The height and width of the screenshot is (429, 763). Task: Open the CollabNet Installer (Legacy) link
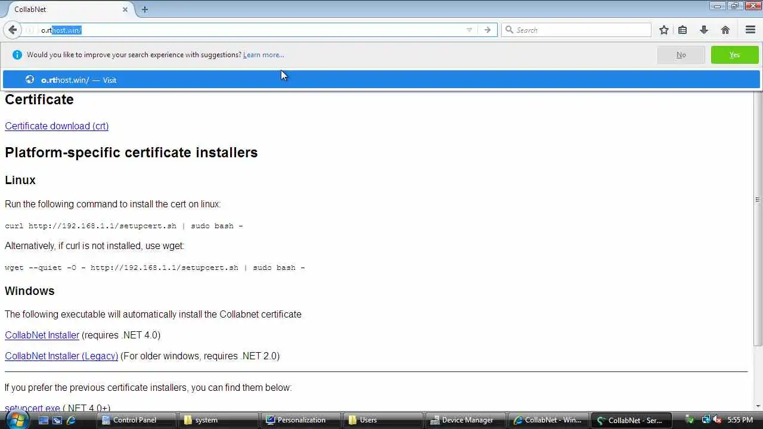(61, 356)
